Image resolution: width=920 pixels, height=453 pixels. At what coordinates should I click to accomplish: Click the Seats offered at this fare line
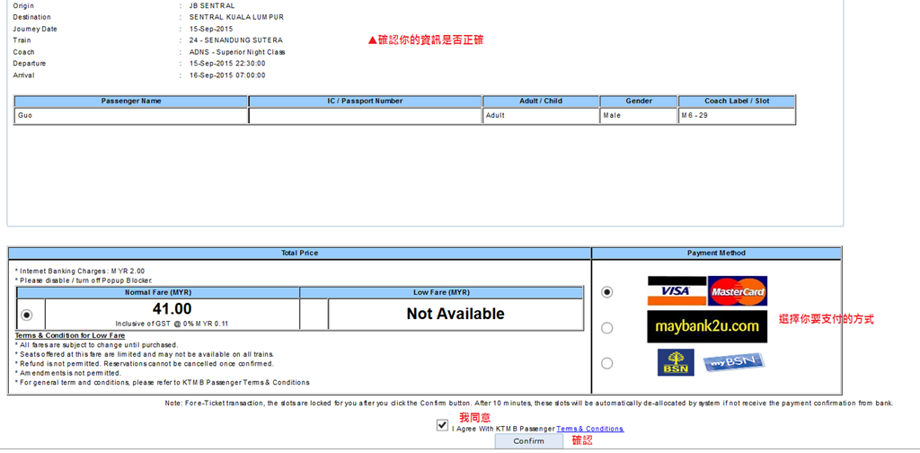[x=145, y=354]
